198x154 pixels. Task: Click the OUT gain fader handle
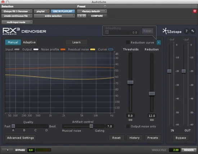184,71
